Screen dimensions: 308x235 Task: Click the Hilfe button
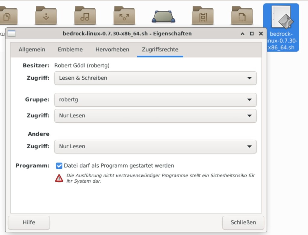point(29,222)
